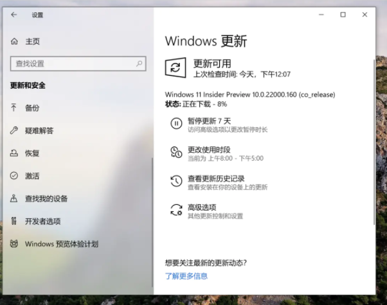Select 恢复 in the sidebar
Image resolution: width=387 pixels, height=305 pixels.
click(x=32, y=153)
